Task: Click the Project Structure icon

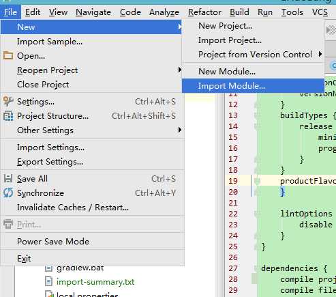Action: (x=8, y=115)
